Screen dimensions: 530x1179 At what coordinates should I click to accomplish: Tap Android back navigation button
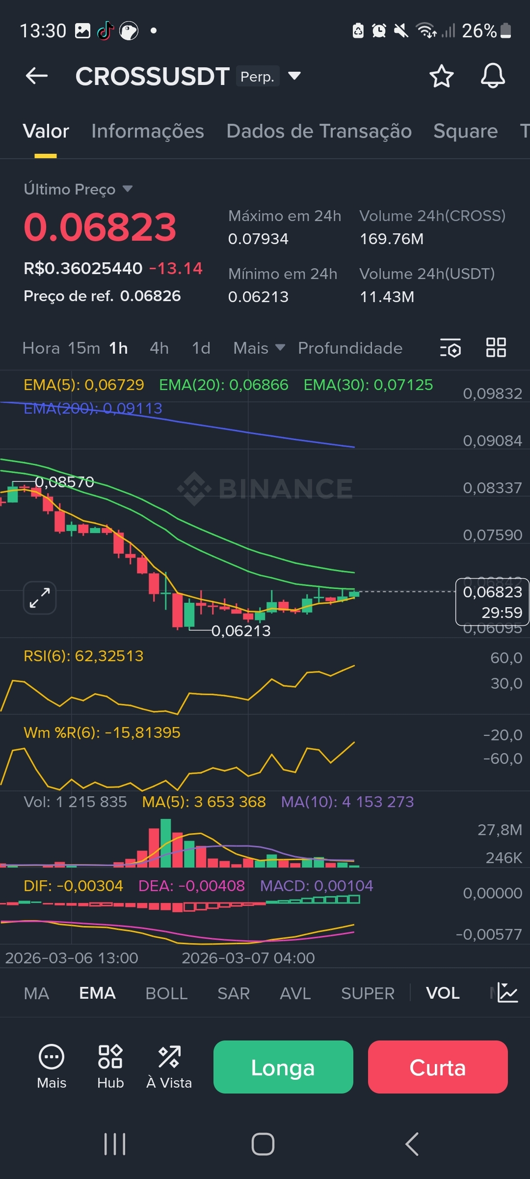(412, 1144)
